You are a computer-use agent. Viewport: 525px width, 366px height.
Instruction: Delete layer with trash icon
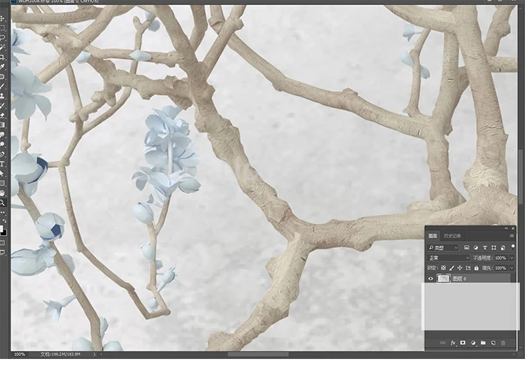click(x=503, y=343)
